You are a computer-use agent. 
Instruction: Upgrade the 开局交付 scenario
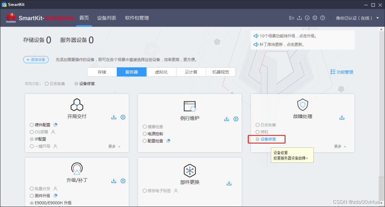tap(123, 117)
